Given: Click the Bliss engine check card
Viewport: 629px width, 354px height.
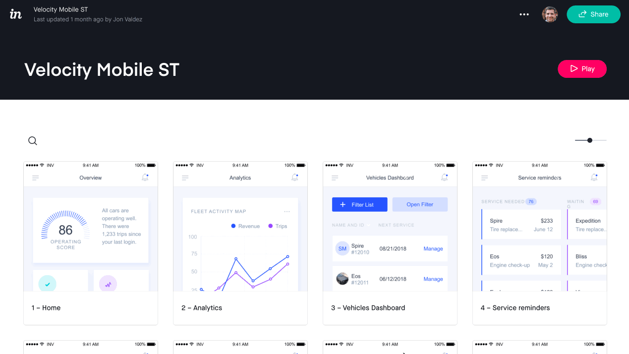Looking at the screenshot, I should [x=587, y=260].
